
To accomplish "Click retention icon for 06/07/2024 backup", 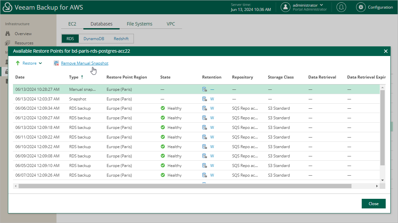I will click(x=204, y=175).
